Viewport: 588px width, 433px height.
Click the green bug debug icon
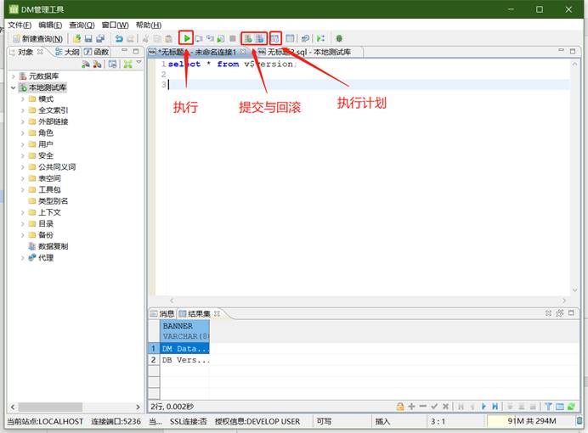[x=339, y=38]
